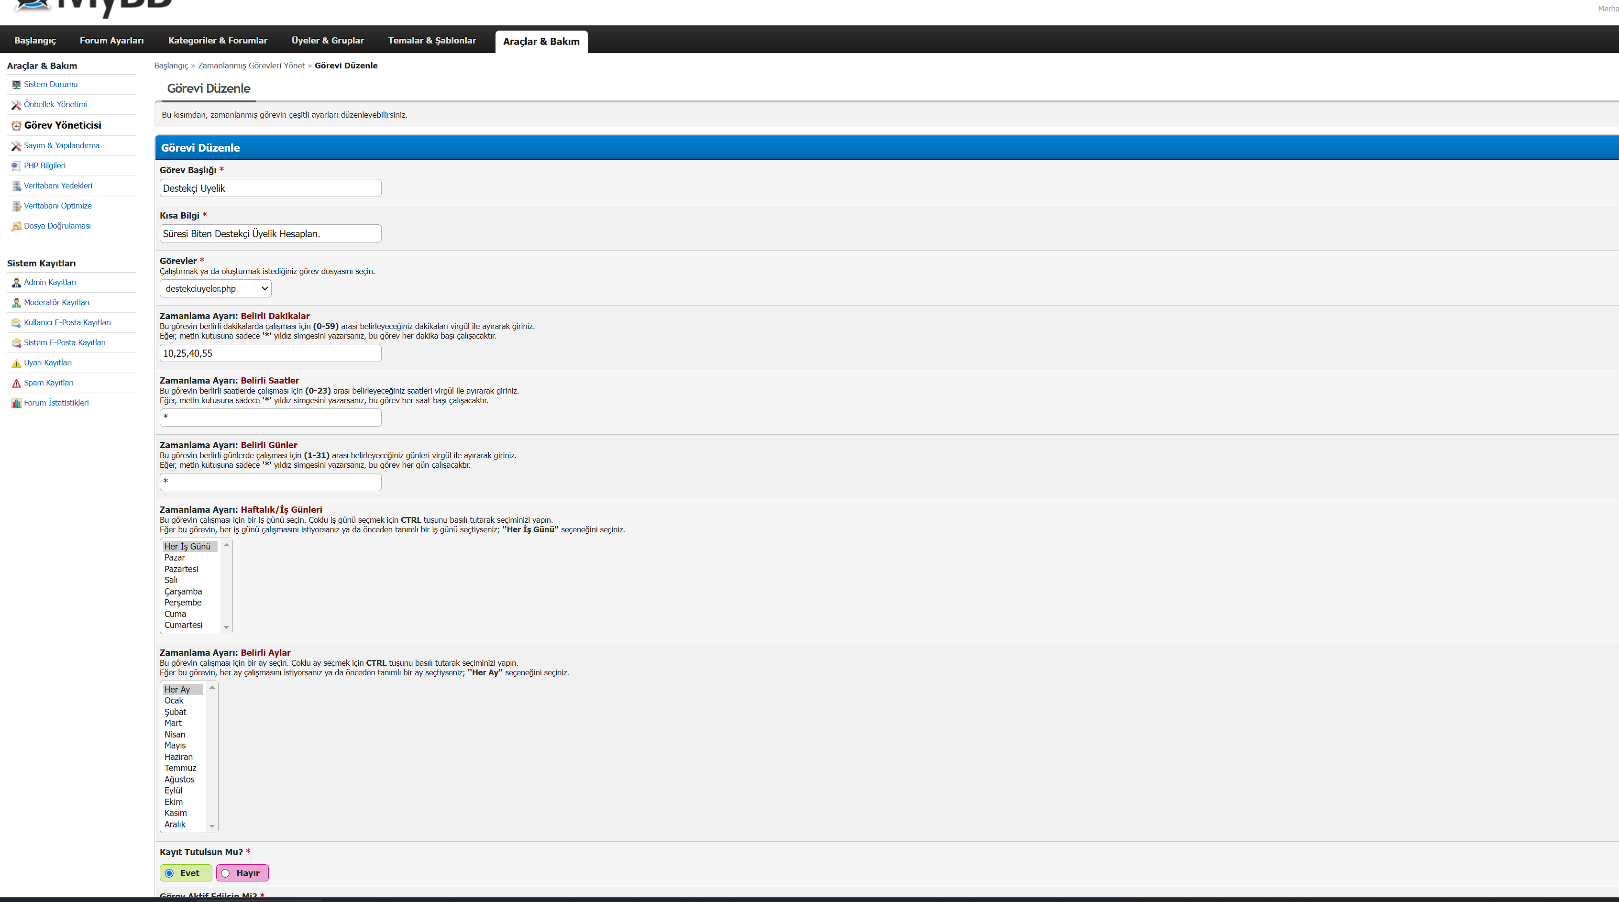
Task: Click the Sayım & Yapılandırma icon
Action: coord(16,146)
